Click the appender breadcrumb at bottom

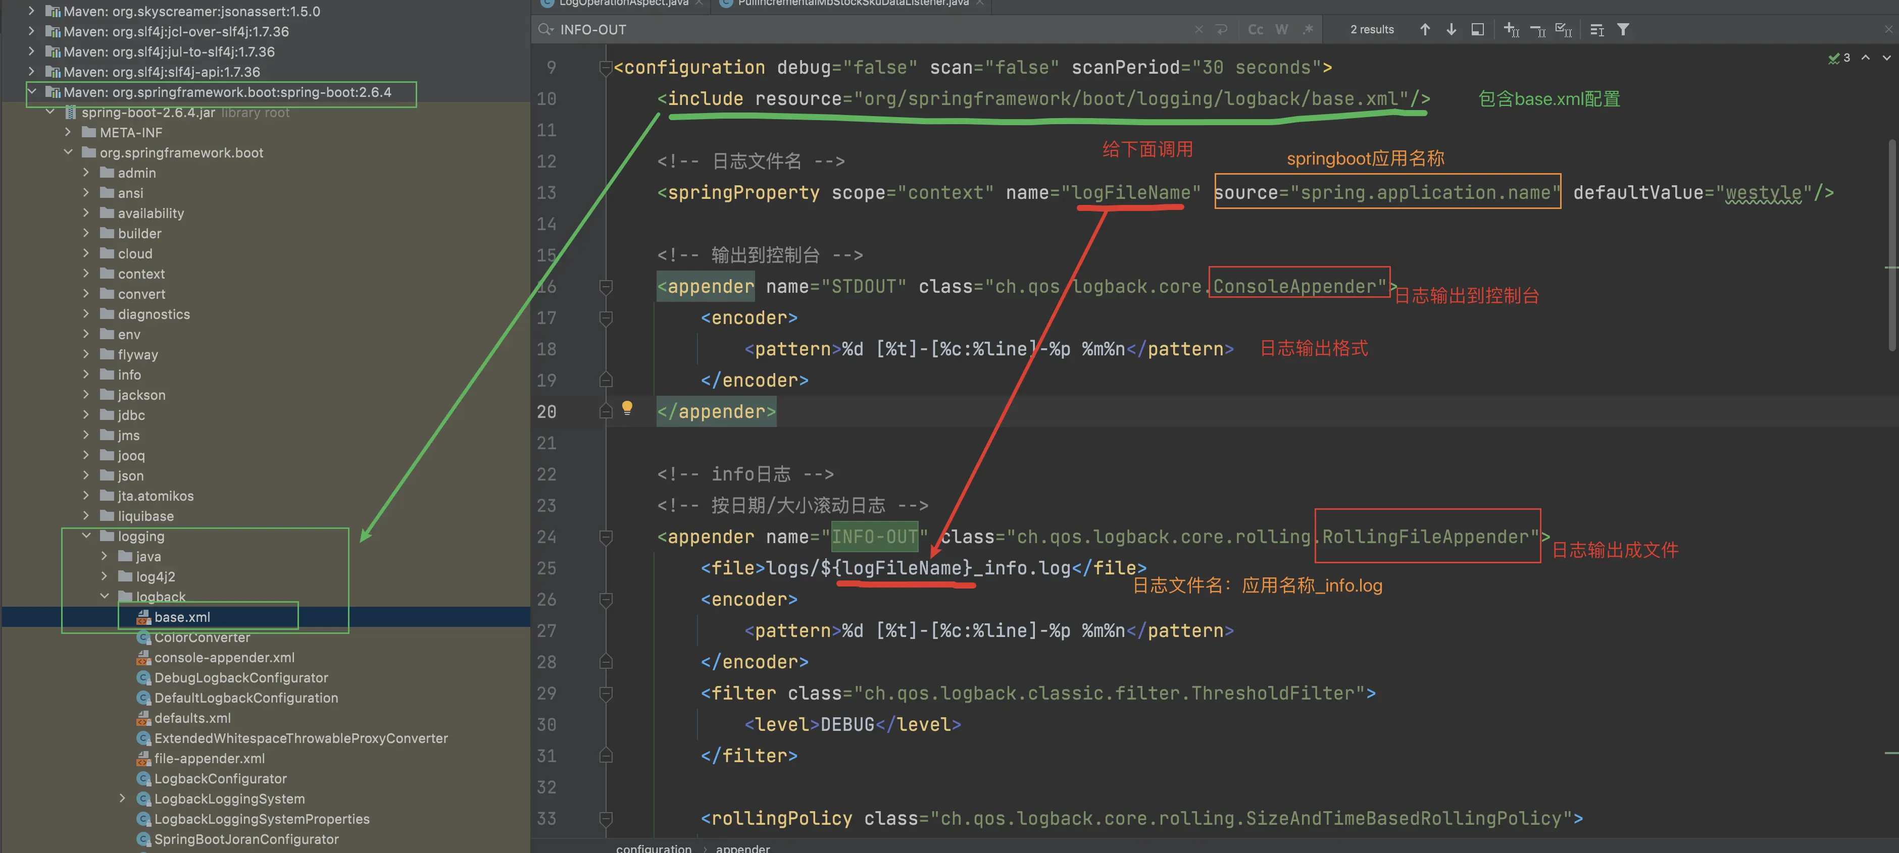pyautogui.click(x=742, y=848)
